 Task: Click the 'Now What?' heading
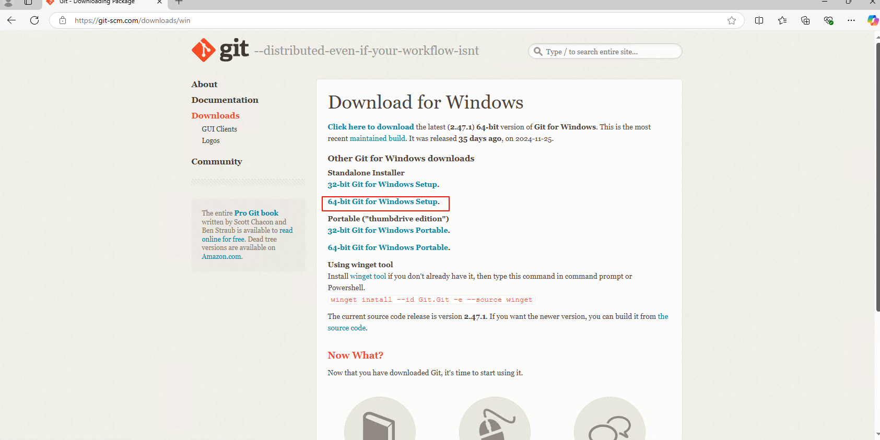click(355, 355)
